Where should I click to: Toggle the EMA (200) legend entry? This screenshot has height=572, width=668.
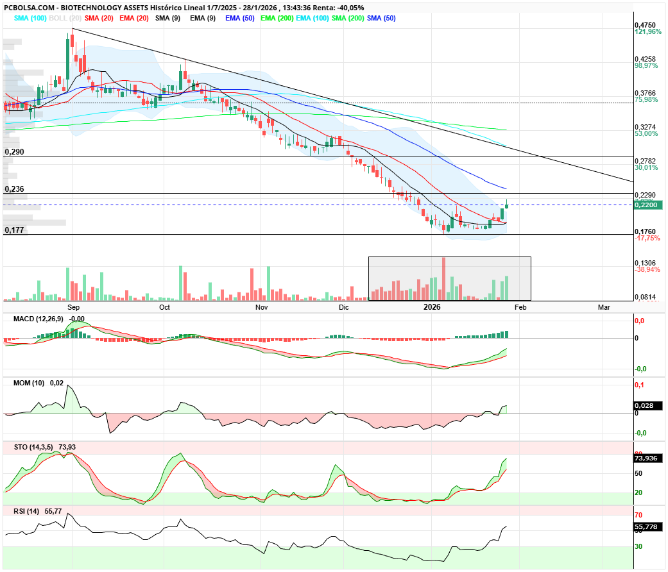point(277,19)
